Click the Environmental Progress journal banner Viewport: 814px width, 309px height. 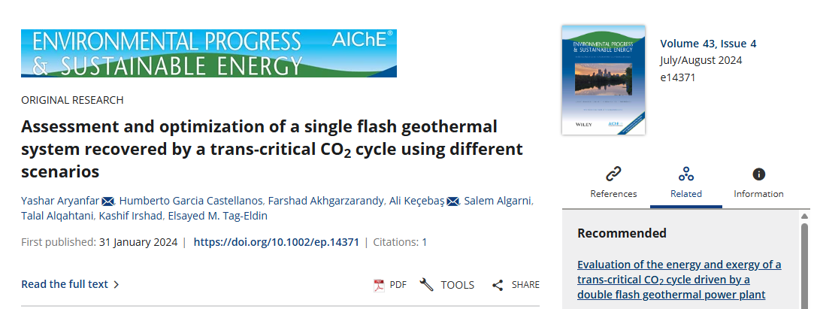click(208, 53)
